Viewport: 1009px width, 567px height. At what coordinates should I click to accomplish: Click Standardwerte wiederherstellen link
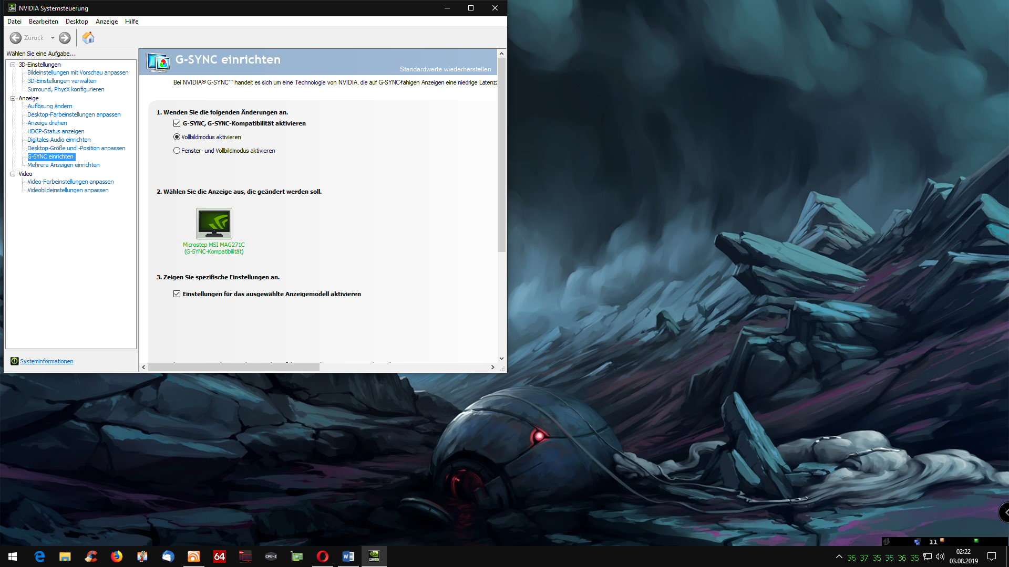pyautogui.click(x=445, y=69)
